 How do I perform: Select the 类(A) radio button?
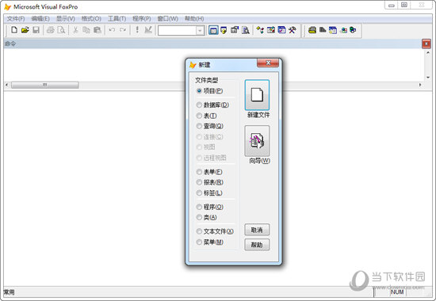199,217
